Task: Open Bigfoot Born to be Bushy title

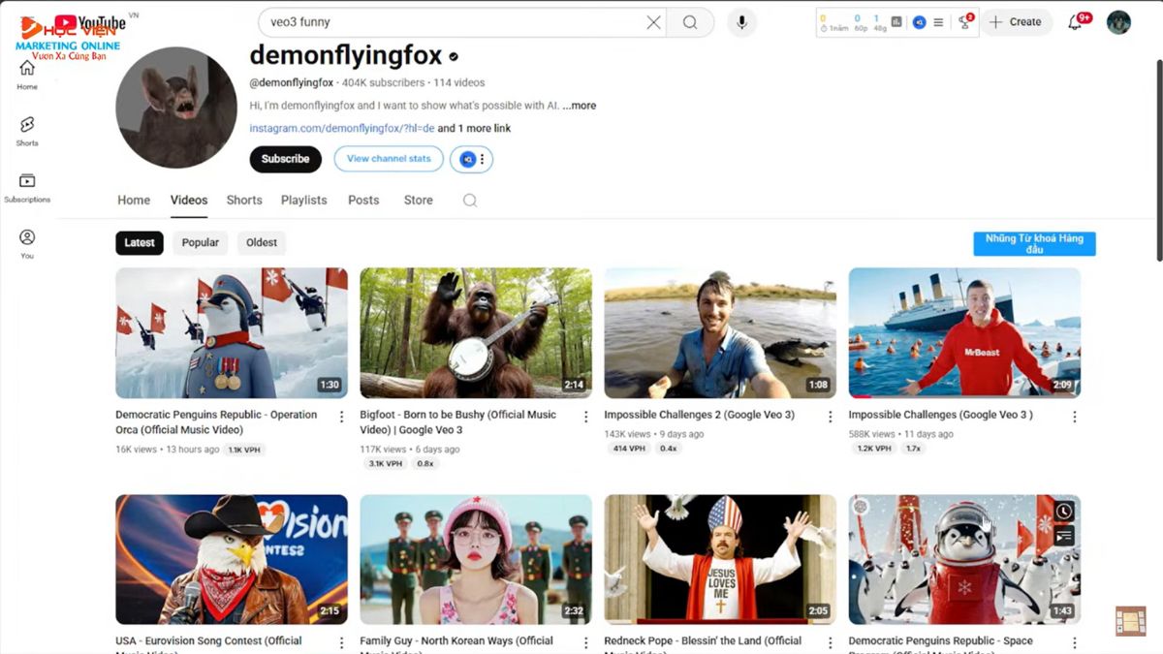Action: click(458, 421)
